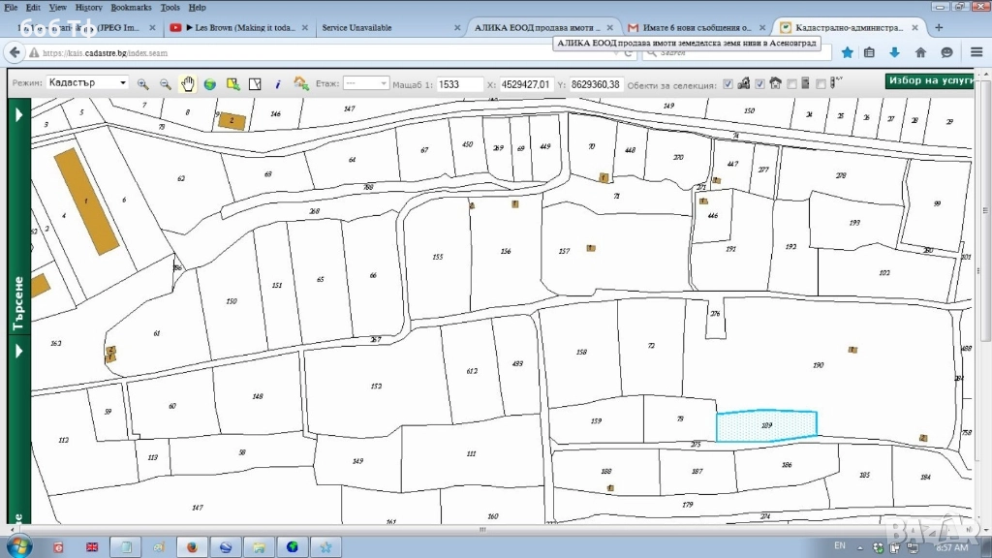Bookmark this page with star icon
Viewport: 992px width, 558px height.
click(x=848, y=52)
